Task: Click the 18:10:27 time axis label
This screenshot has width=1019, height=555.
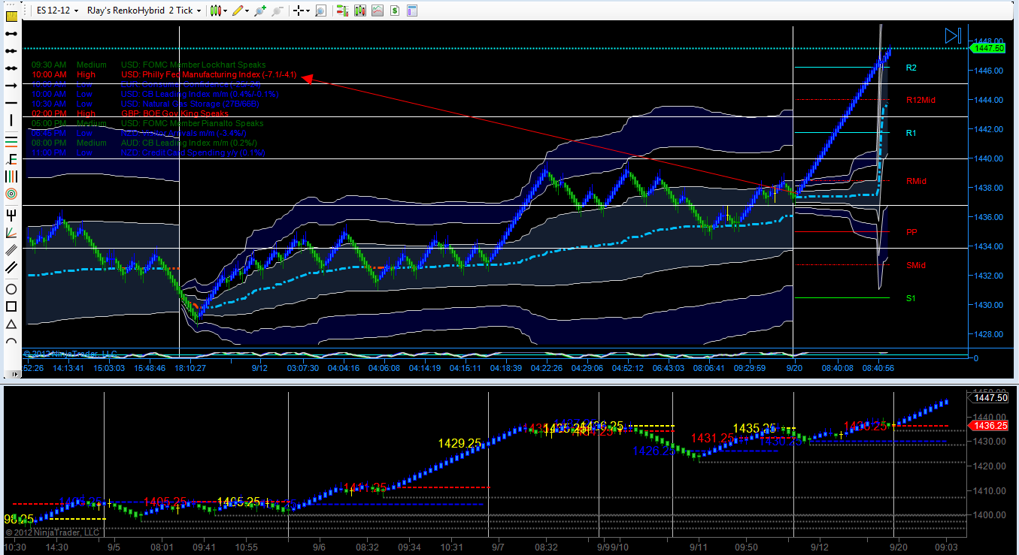Action: 191,368
